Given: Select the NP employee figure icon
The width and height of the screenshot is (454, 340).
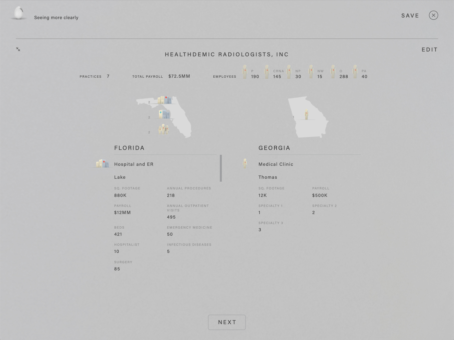Looking at the screenshot, I should 289,72.
